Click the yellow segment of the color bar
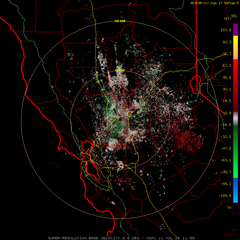Image resolution: width=240 pixels, height=240 pixels. click(235, 42)
